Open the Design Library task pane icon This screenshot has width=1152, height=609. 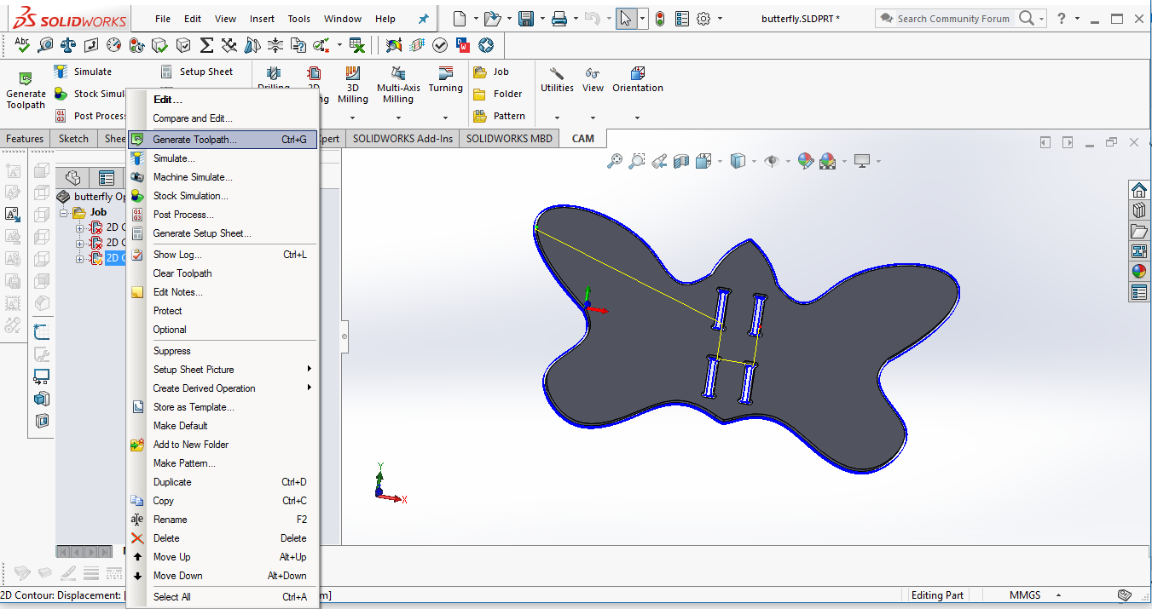[x=1139, y=210]
